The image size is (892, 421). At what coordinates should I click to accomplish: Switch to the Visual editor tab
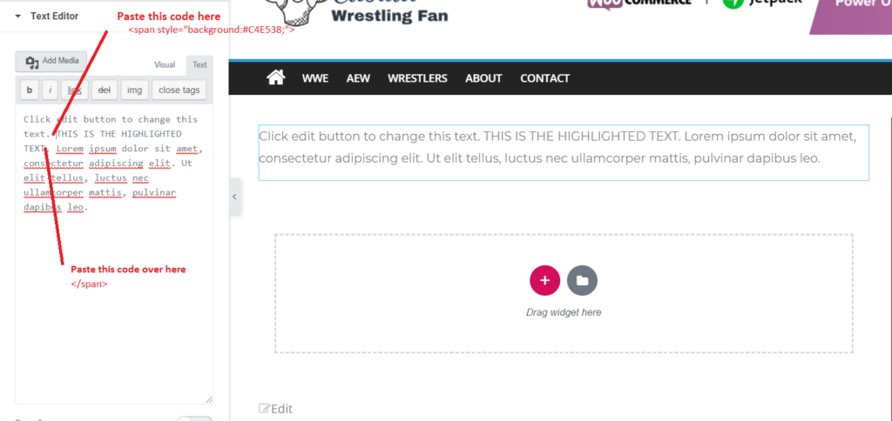165,64
